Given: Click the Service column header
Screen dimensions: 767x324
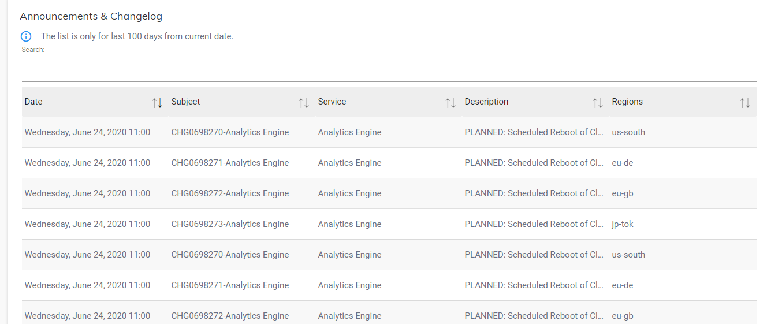Looking at the screenshot, I should click(332, 102).
